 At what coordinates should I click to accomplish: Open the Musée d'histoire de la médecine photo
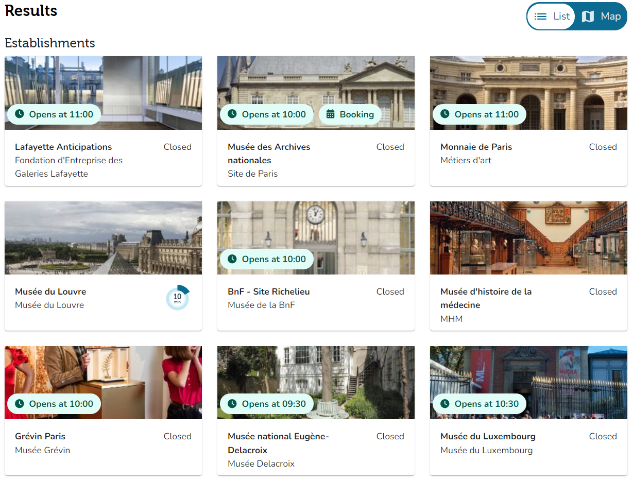tap(528, 238)
